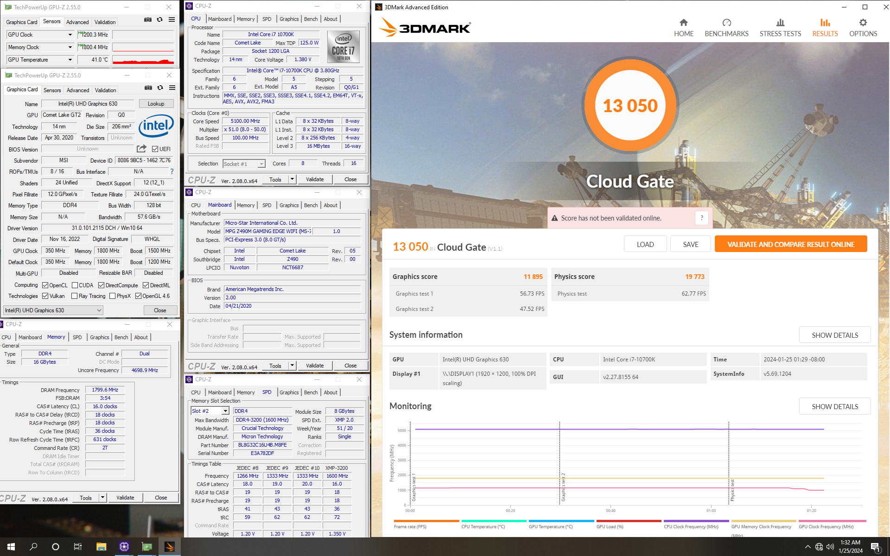Click GPU-Z sensors window refresh icon

(159, 19)
